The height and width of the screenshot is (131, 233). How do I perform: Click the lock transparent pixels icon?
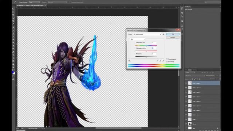[x=192, y=79]
